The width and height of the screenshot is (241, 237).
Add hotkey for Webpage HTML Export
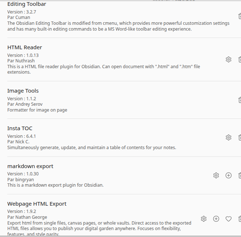pyautogui.click(x=216, y=219)
